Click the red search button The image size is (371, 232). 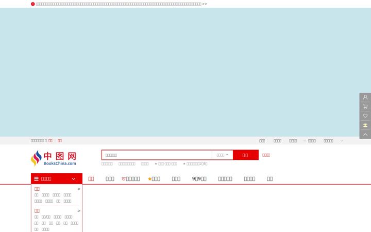246,155
